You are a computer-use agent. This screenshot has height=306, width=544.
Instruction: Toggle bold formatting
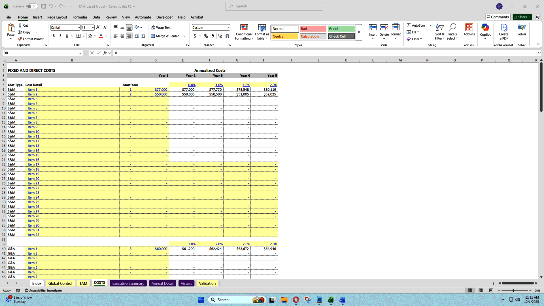tap(54, 36)
